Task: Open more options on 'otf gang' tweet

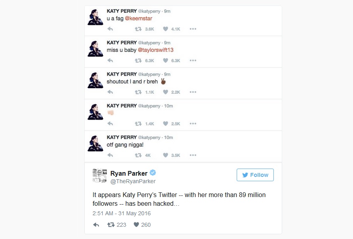Action: pos(193,155)
